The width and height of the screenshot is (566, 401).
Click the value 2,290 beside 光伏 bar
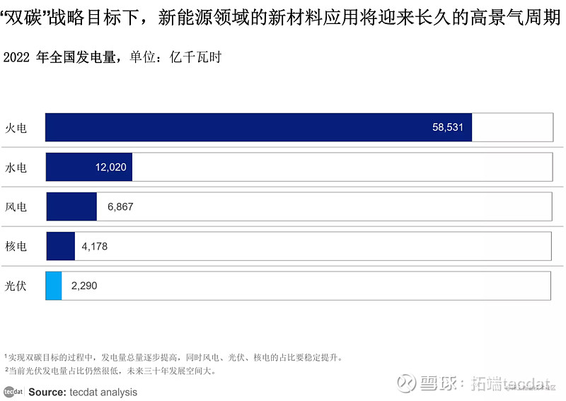point(84,286)
